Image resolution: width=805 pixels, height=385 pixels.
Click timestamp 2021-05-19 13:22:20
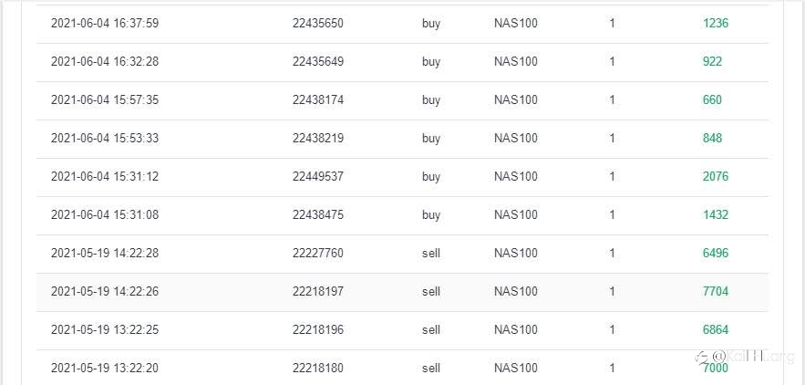[x=105, y=368]
